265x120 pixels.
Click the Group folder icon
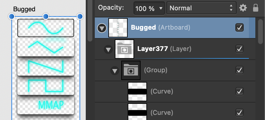[x=131, y=70]
